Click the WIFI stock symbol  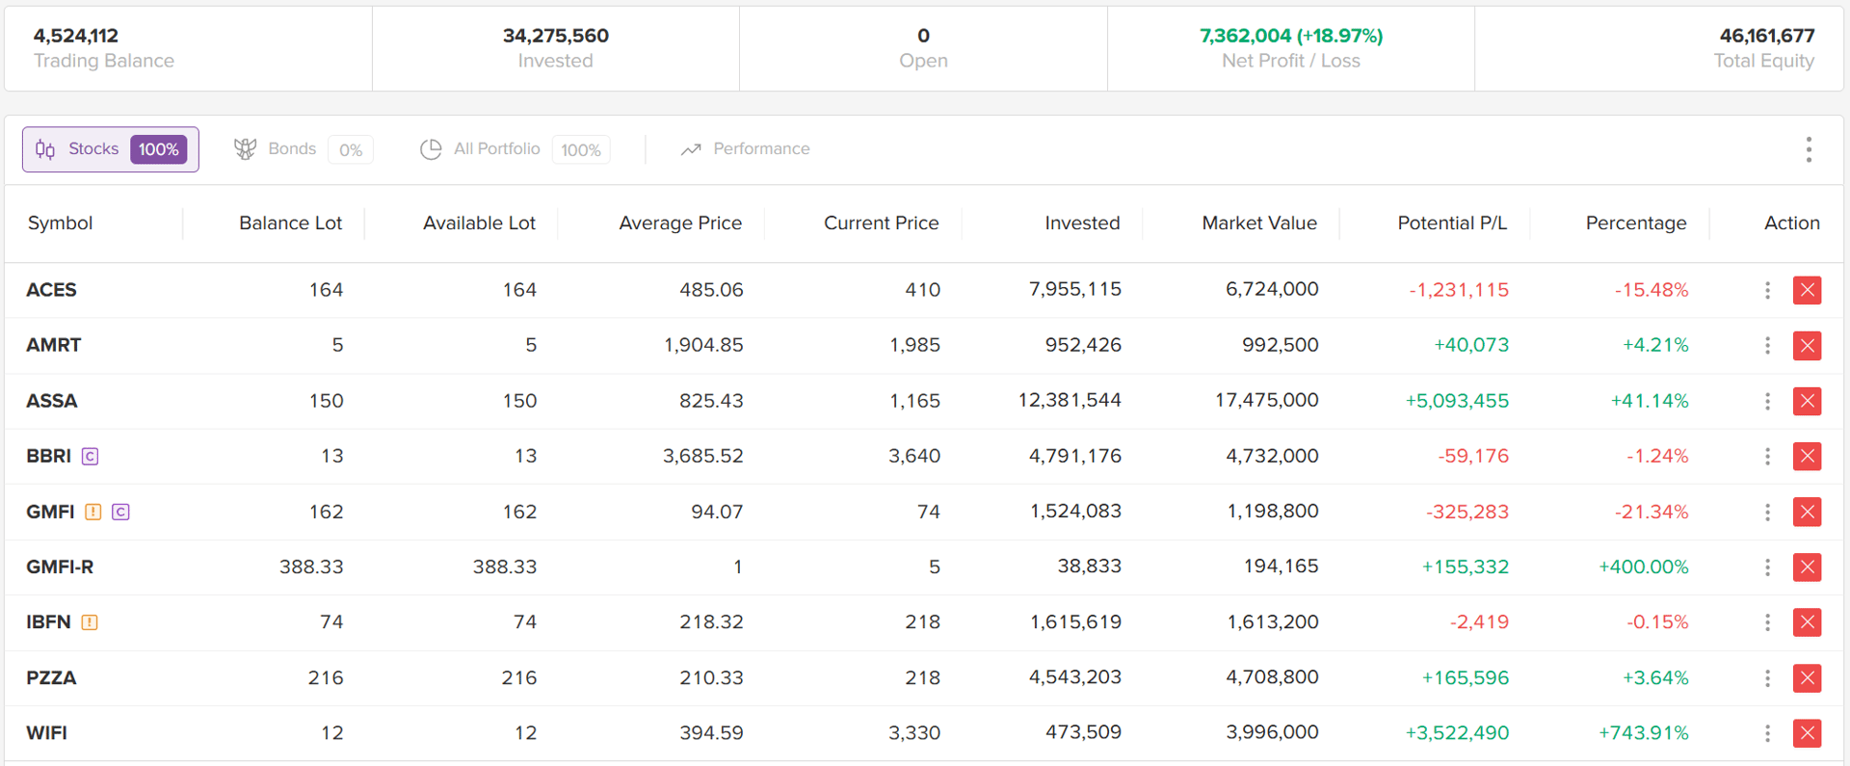(x=47, y=733)
